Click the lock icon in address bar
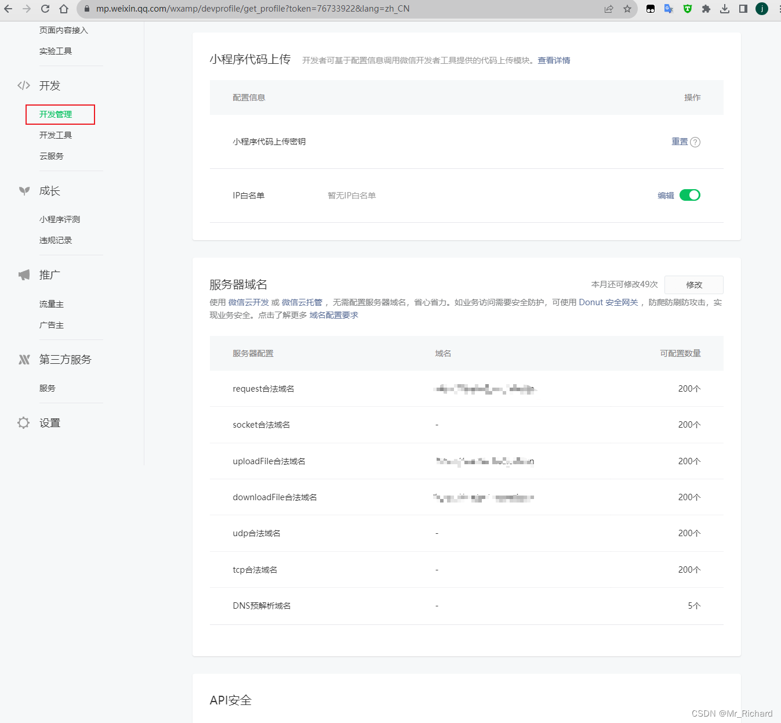Screen dimensions: 781x723 [86, 9]
